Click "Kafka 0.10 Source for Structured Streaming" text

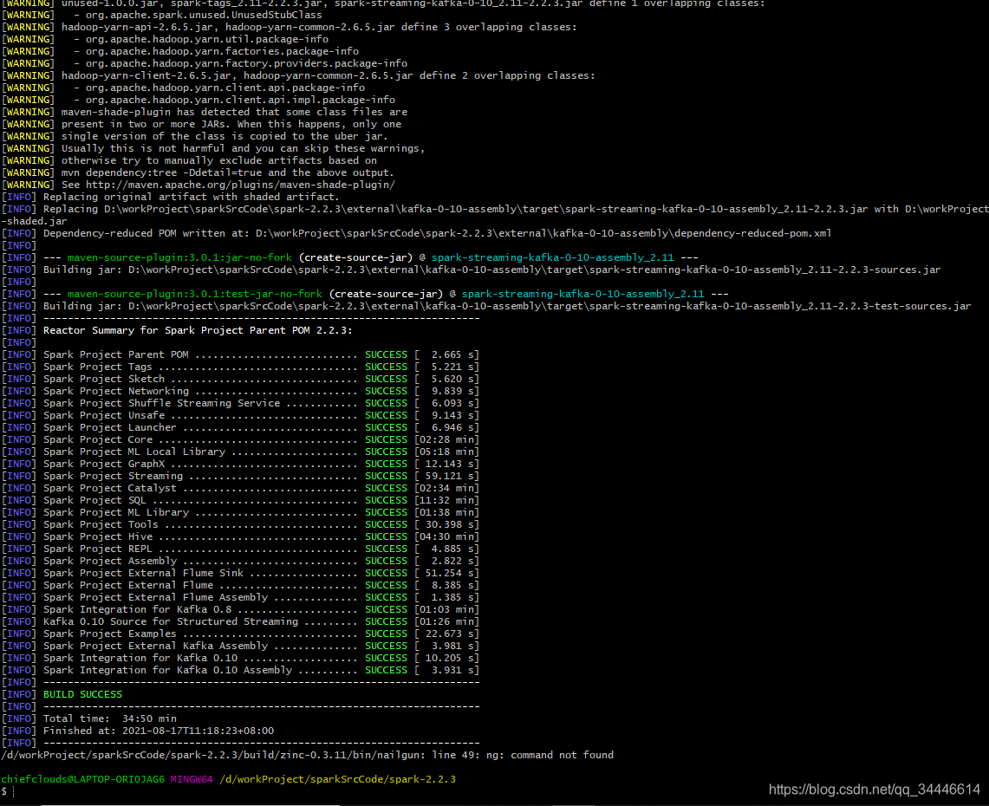coord(170,621)
